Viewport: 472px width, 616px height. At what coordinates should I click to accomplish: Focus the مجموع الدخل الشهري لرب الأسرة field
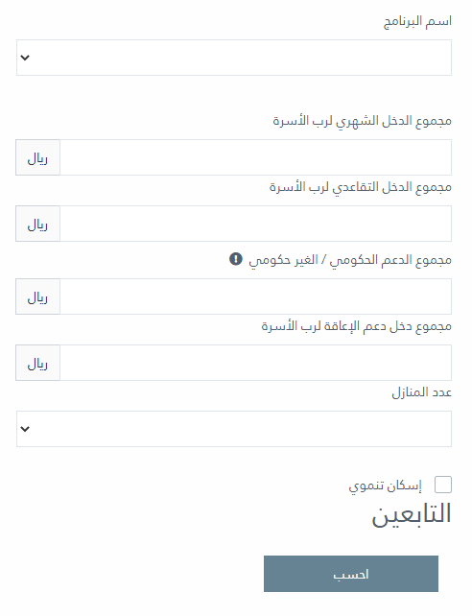click(x=255, y=157)
